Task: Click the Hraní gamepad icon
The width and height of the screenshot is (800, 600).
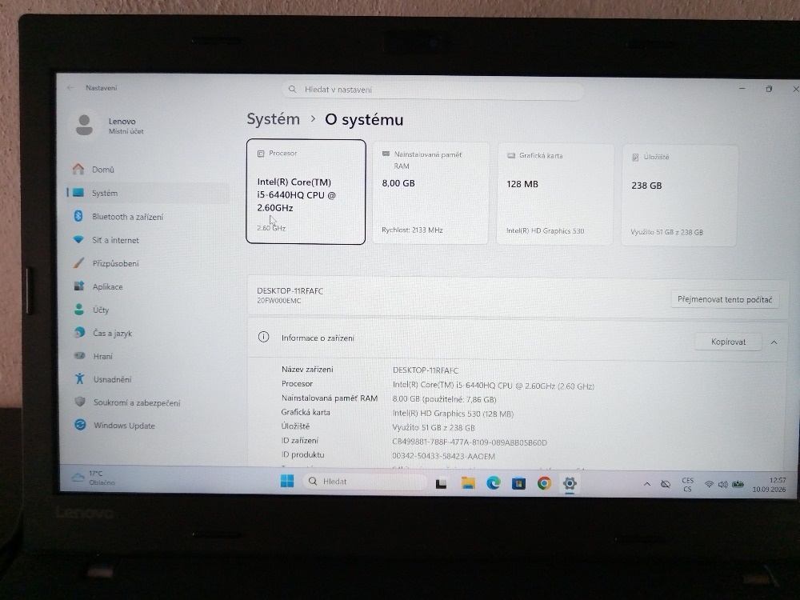Action: [x=79, y=356]
